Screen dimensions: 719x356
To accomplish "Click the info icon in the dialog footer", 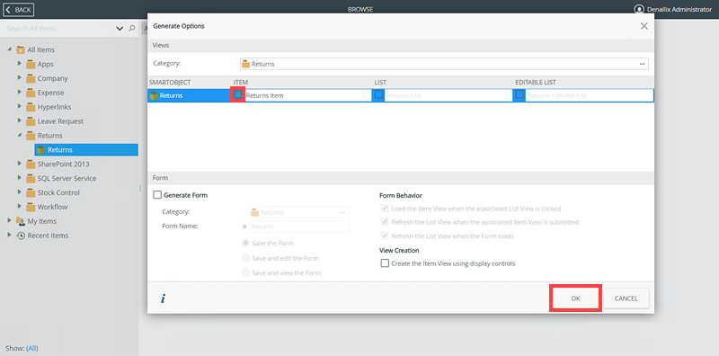I will [x=163, y=298].
